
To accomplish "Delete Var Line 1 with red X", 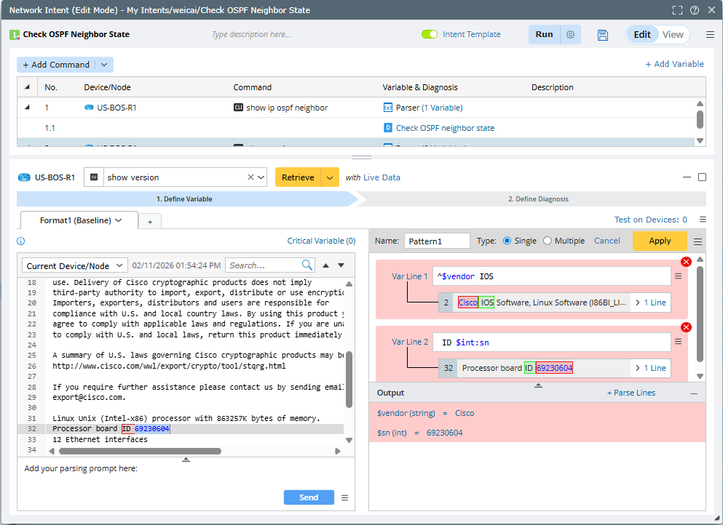I will 685,262.
